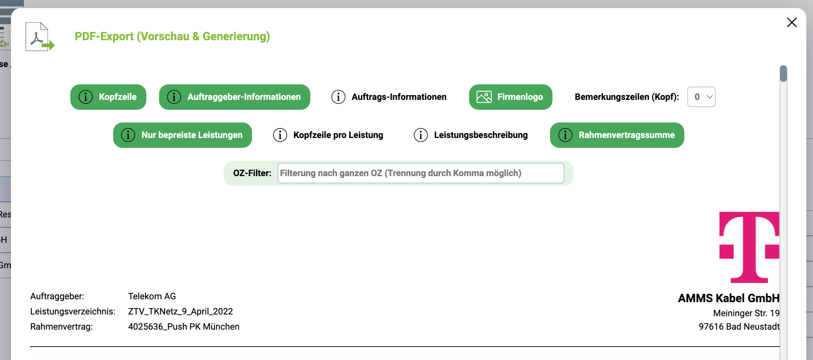
Task: Turn off Rahmenvertragssumme toggle
Action: 626,135
